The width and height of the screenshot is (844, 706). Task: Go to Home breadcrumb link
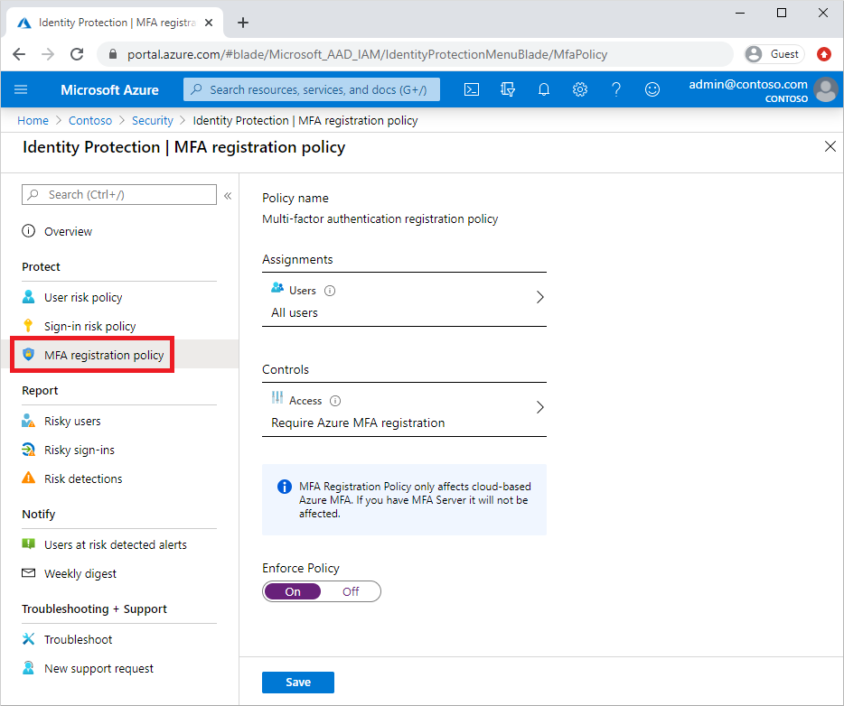[33, 120]
